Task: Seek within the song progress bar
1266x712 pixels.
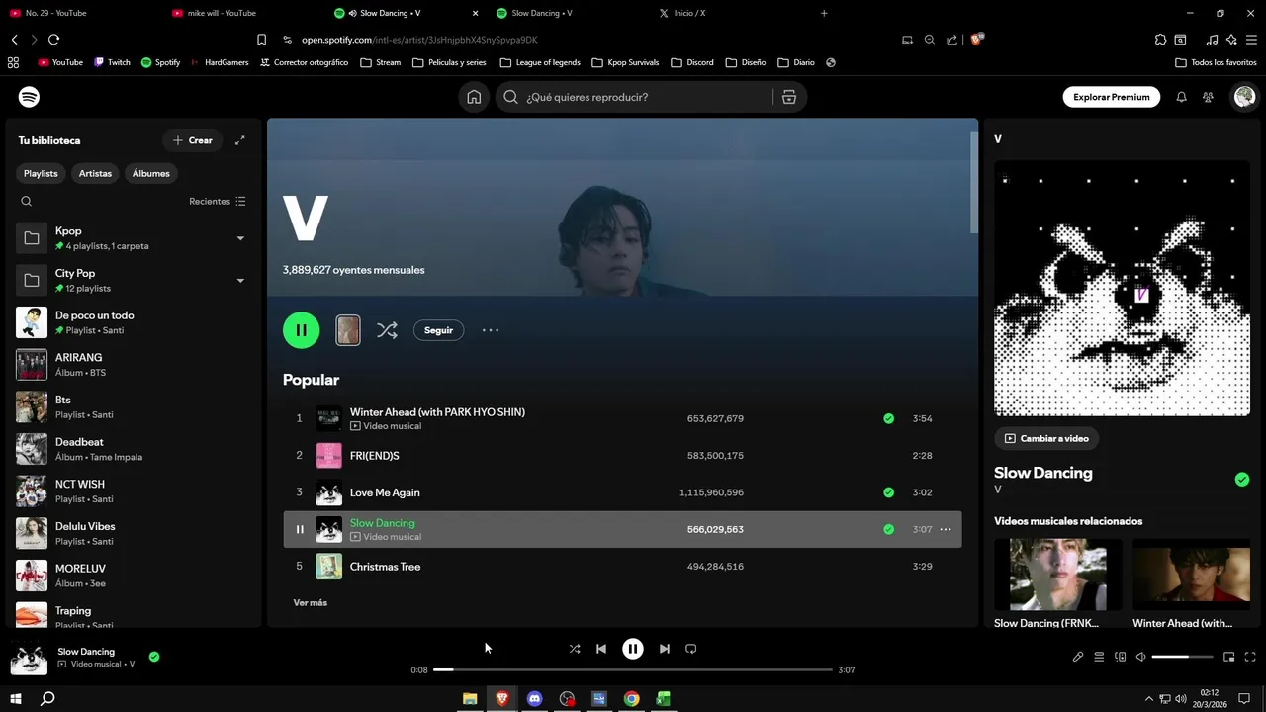Action: click(633, 669)
